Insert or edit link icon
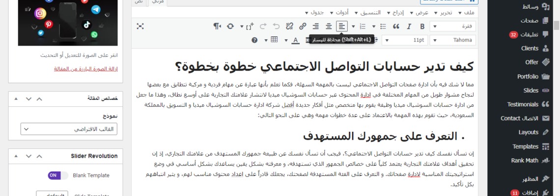This screenshot has width=560, height=196. coord(303,26)
